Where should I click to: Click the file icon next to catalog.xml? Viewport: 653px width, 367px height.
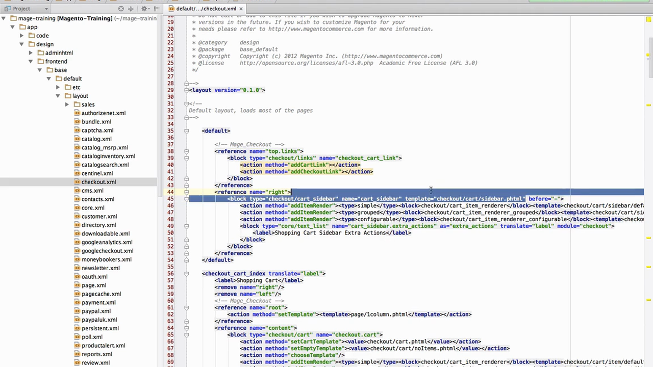[77, 139]
